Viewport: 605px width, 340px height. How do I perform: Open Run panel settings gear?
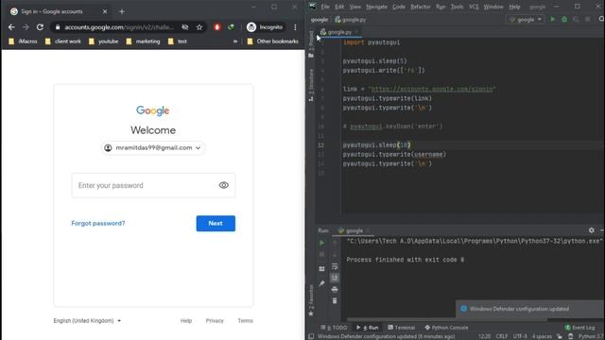[592, 230]
